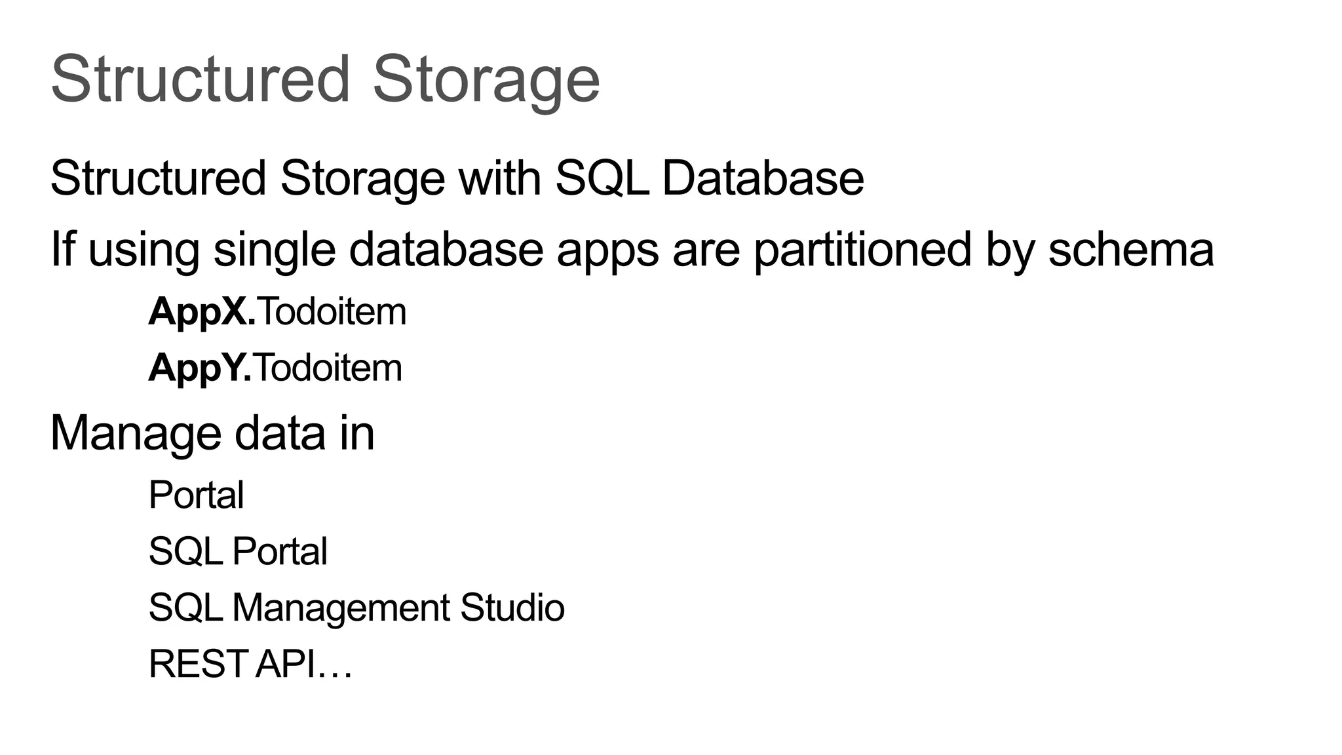Click "SQL Database" at the end of the first line
The height and width of the screenshot is (755, 1342).
(710, 178)
